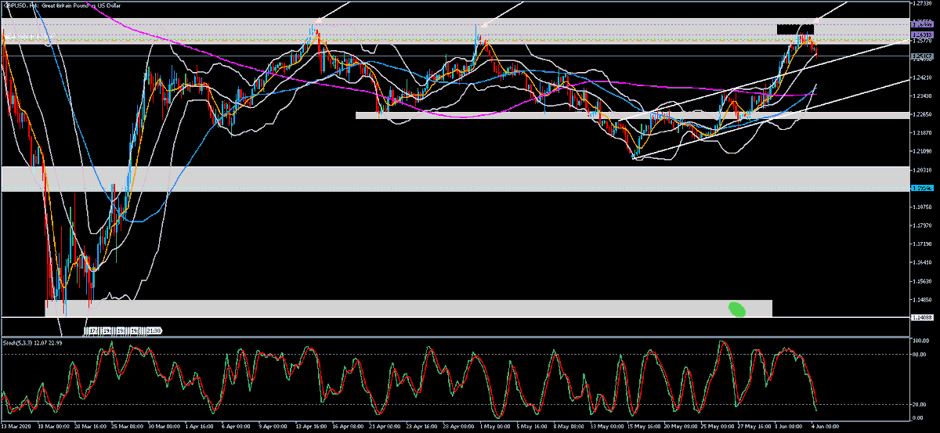This screenshot has height=433, width=940.
Task: Click the 30 Mar 00:00 time label
Action: point(164,427)
